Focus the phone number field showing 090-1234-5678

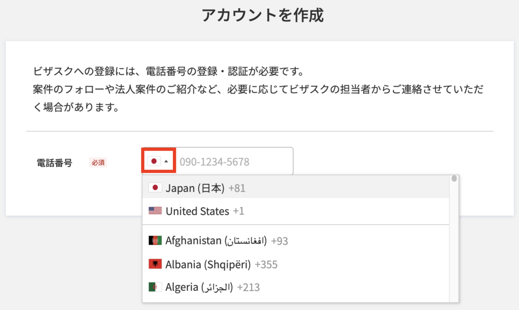pos(234,161)
